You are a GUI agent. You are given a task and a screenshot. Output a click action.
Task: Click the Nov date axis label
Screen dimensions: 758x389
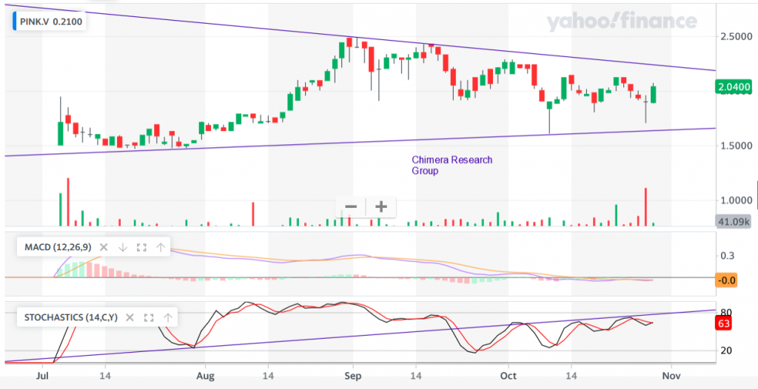click(670, 376)
